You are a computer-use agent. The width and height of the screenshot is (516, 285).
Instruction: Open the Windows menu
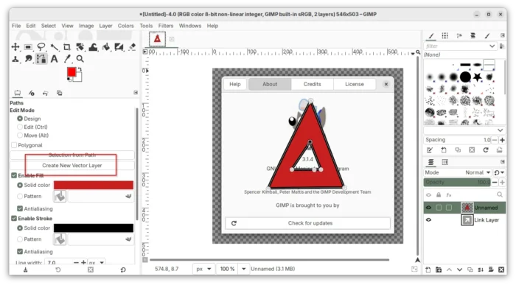[190, 26]
